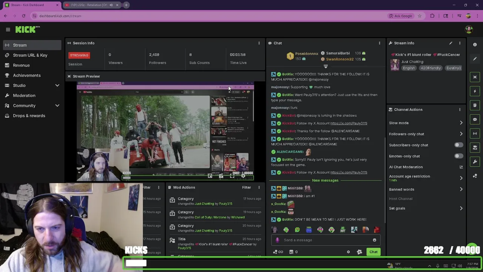Screen dimensions: 483x272
Task: Toggle Subscribers-only chat switch
Action: (x=458, y=145)
